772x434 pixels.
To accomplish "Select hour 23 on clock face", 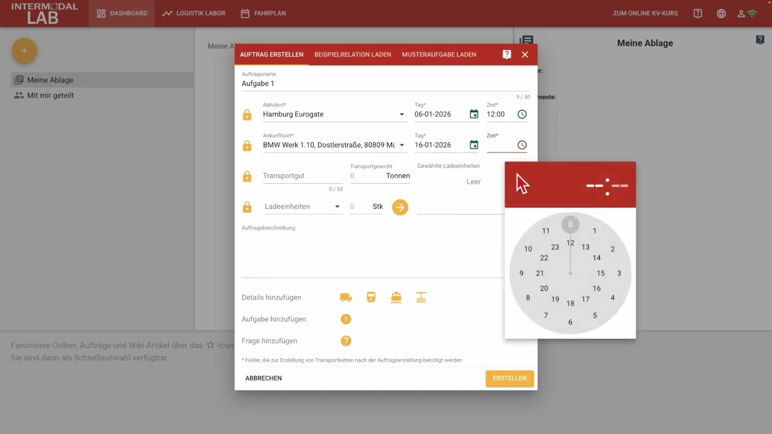I will point(555,247).
